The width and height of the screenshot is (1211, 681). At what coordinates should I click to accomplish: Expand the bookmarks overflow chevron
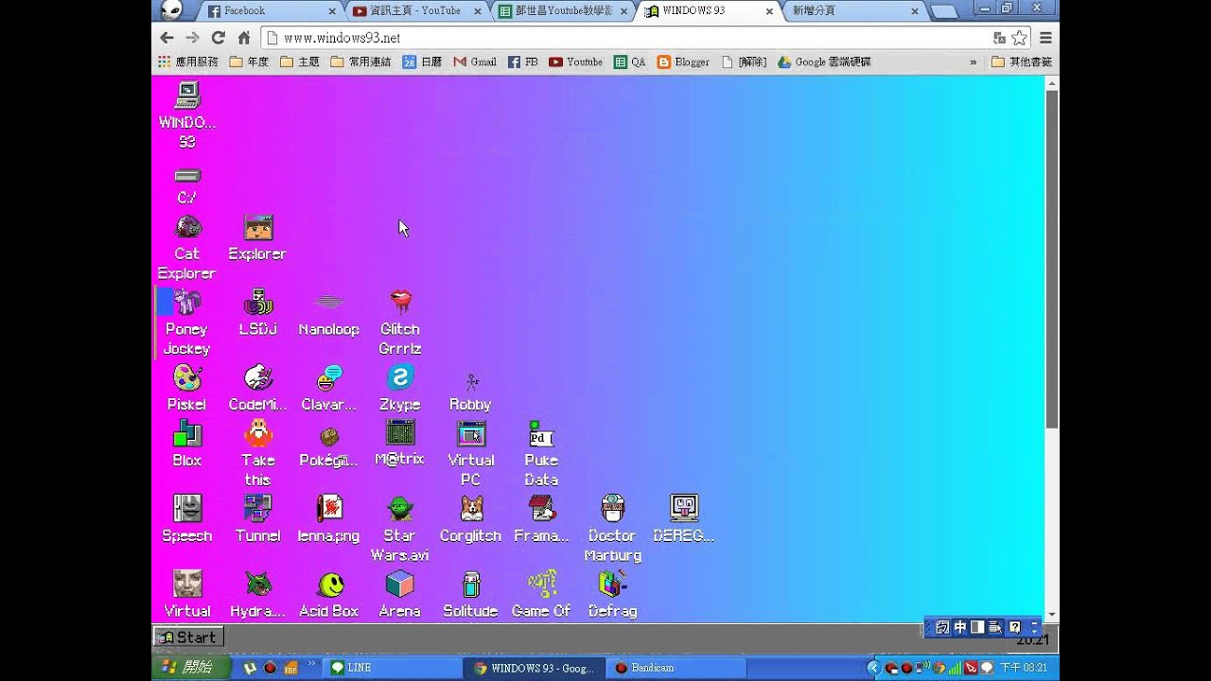click(x=974, y=61)
